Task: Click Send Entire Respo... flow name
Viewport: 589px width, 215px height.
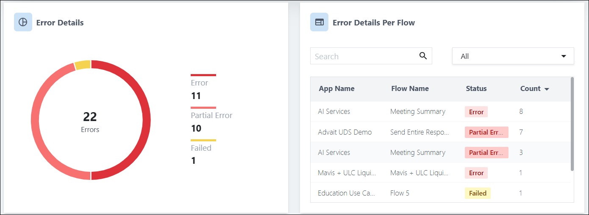Action: (420, 132)
